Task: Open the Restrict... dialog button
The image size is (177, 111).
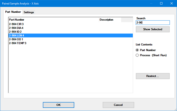Action: [153, 76]
